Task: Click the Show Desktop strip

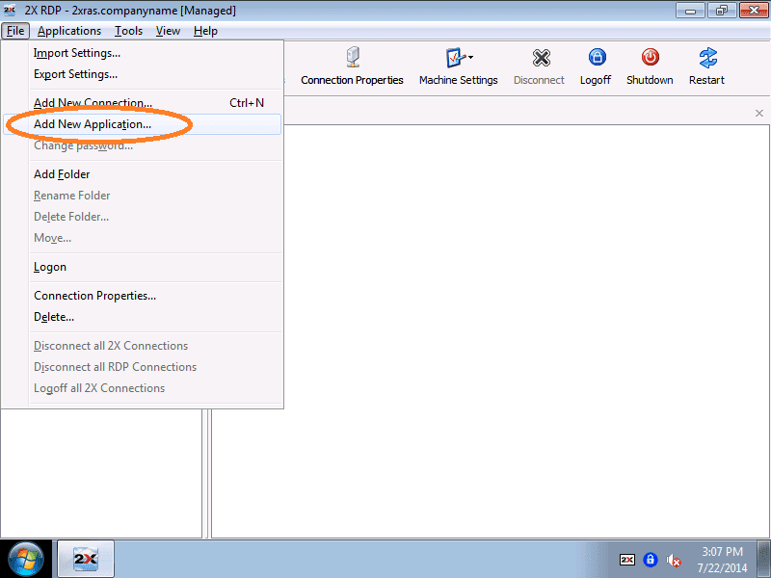Action: pos(763,559)
